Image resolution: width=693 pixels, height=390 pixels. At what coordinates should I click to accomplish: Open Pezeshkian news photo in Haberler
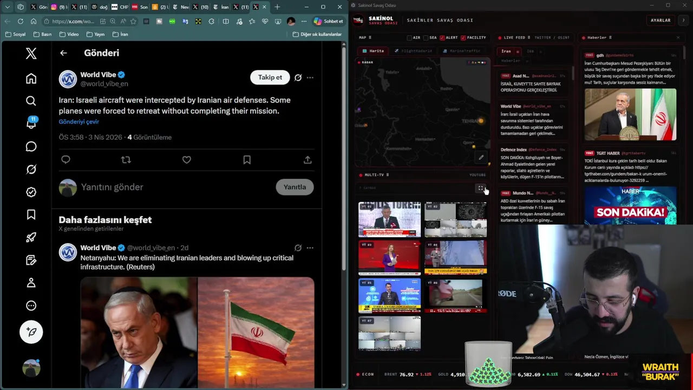point(630,114)
